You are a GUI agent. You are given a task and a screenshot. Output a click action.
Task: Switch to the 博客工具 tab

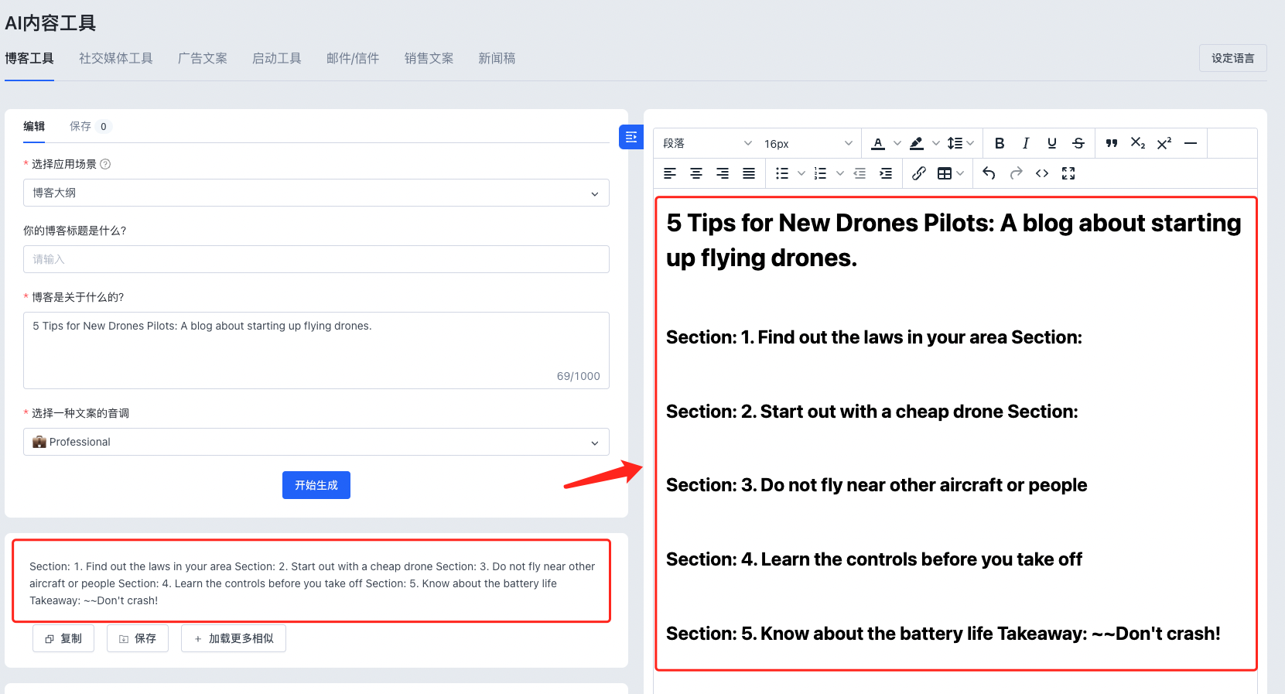point(29,58)
